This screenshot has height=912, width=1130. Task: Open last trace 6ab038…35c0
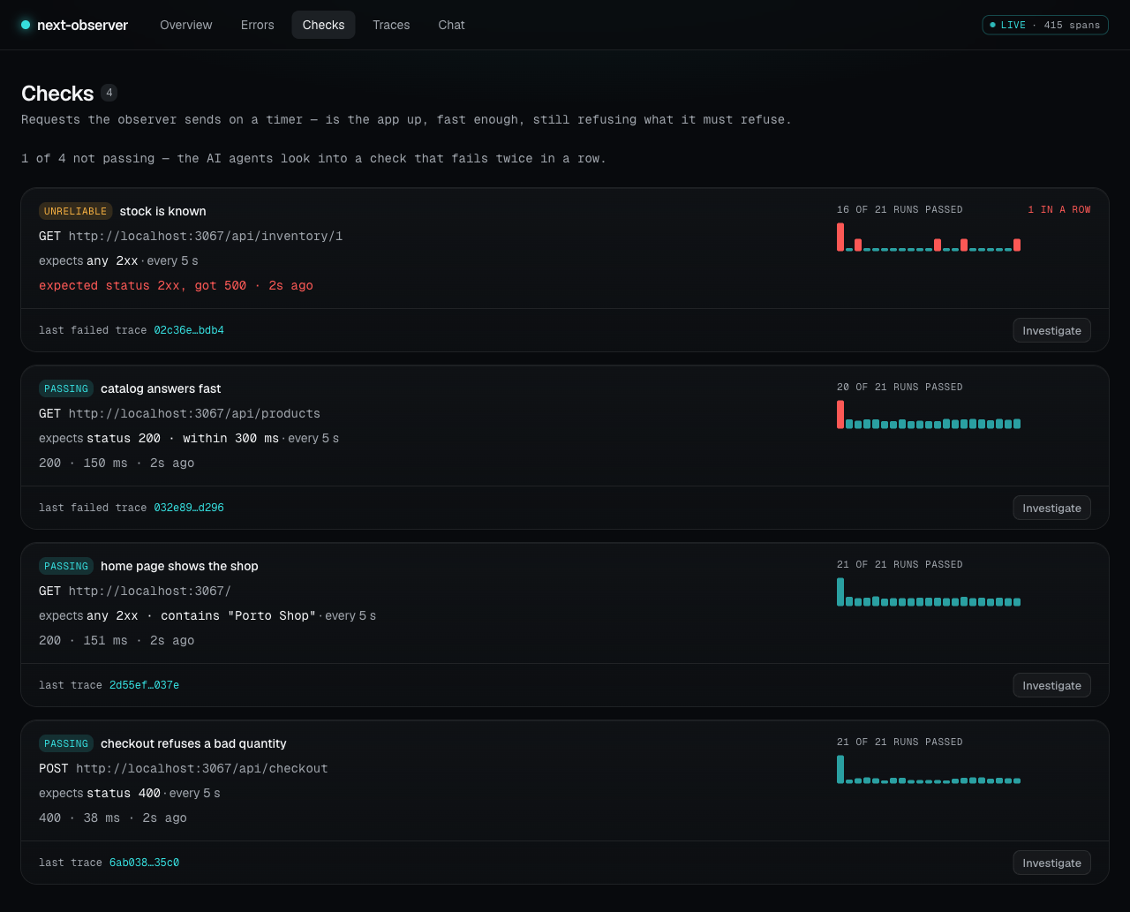click(144, 863)
